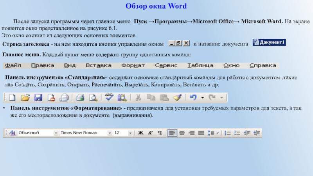Viewport: 313px width, 176px height.
Task: Click the Word icon beside Документ1
Action: click(x=256, y=42)
